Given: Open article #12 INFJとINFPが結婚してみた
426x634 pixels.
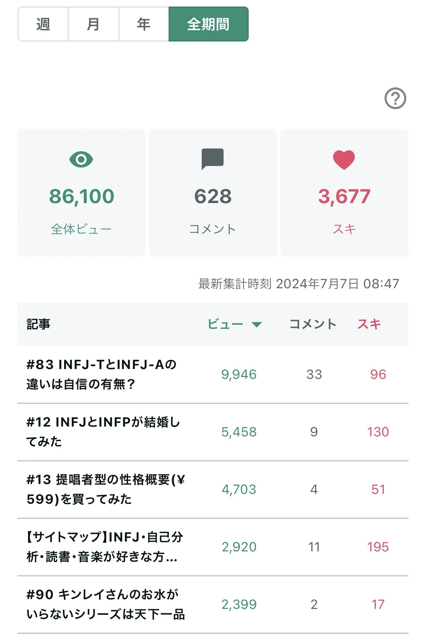Looking at the screenshot, I should click(213, 432).
